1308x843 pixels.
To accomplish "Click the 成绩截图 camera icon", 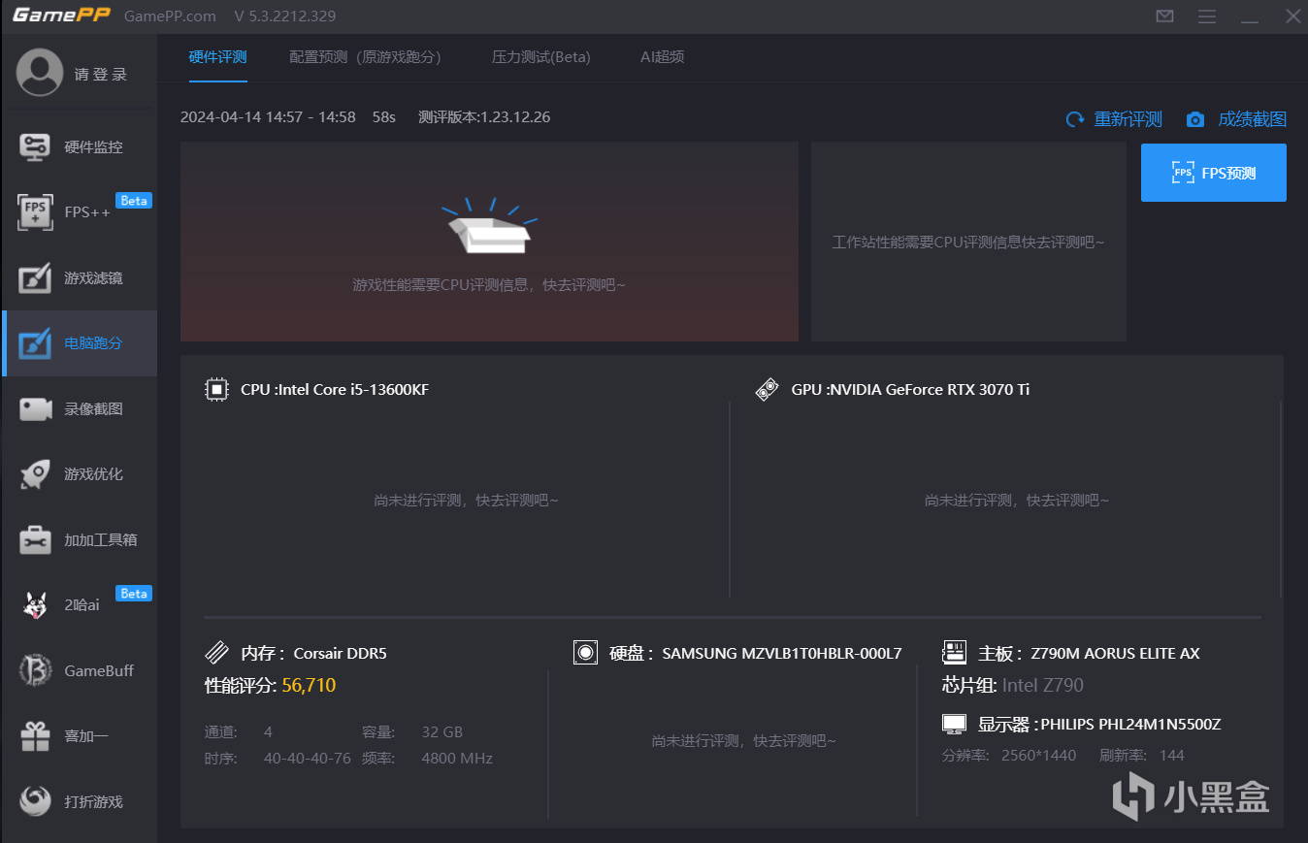I will [1195, 119].
